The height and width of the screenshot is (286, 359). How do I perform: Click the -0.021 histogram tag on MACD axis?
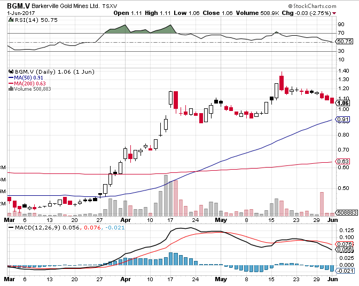[x=345, y=271]
